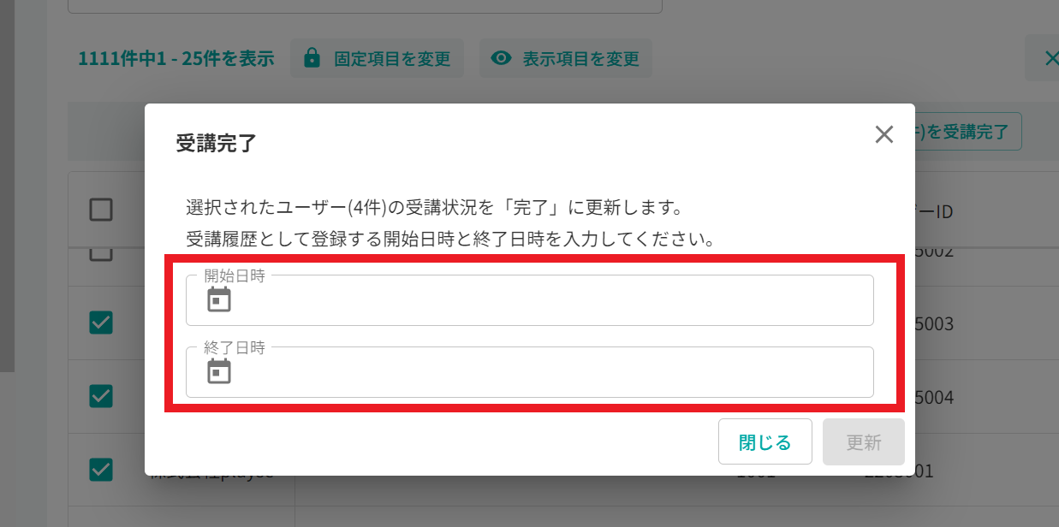The height and width of the screenshot is (527, 1059).
Task: Open calendar icon for 開始日時 field
Action: click(x=219, y=299)
